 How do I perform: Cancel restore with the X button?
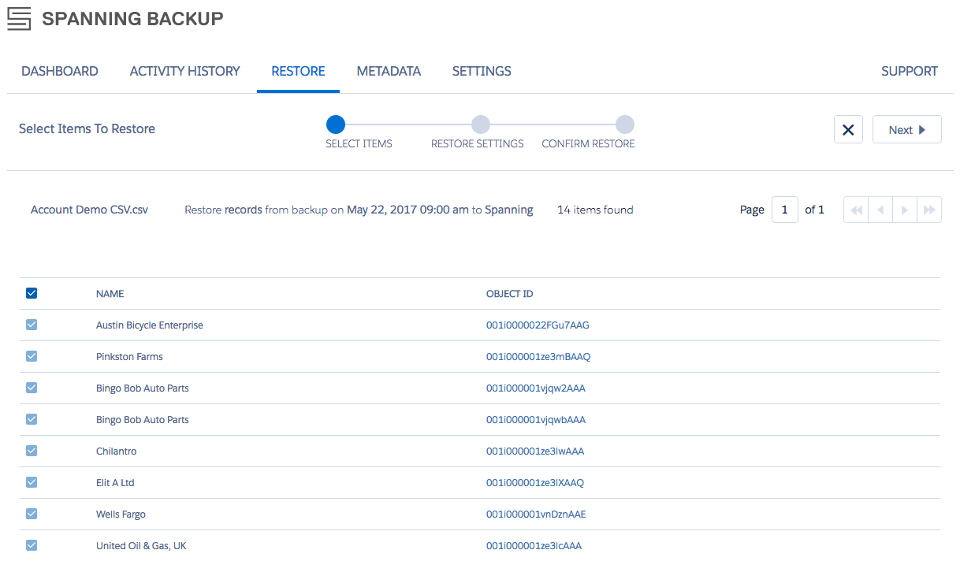click(x=848, y=130)
